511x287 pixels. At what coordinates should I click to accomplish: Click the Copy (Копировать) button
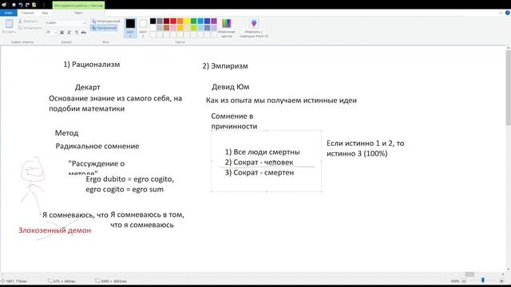click(x=30, y=28)
